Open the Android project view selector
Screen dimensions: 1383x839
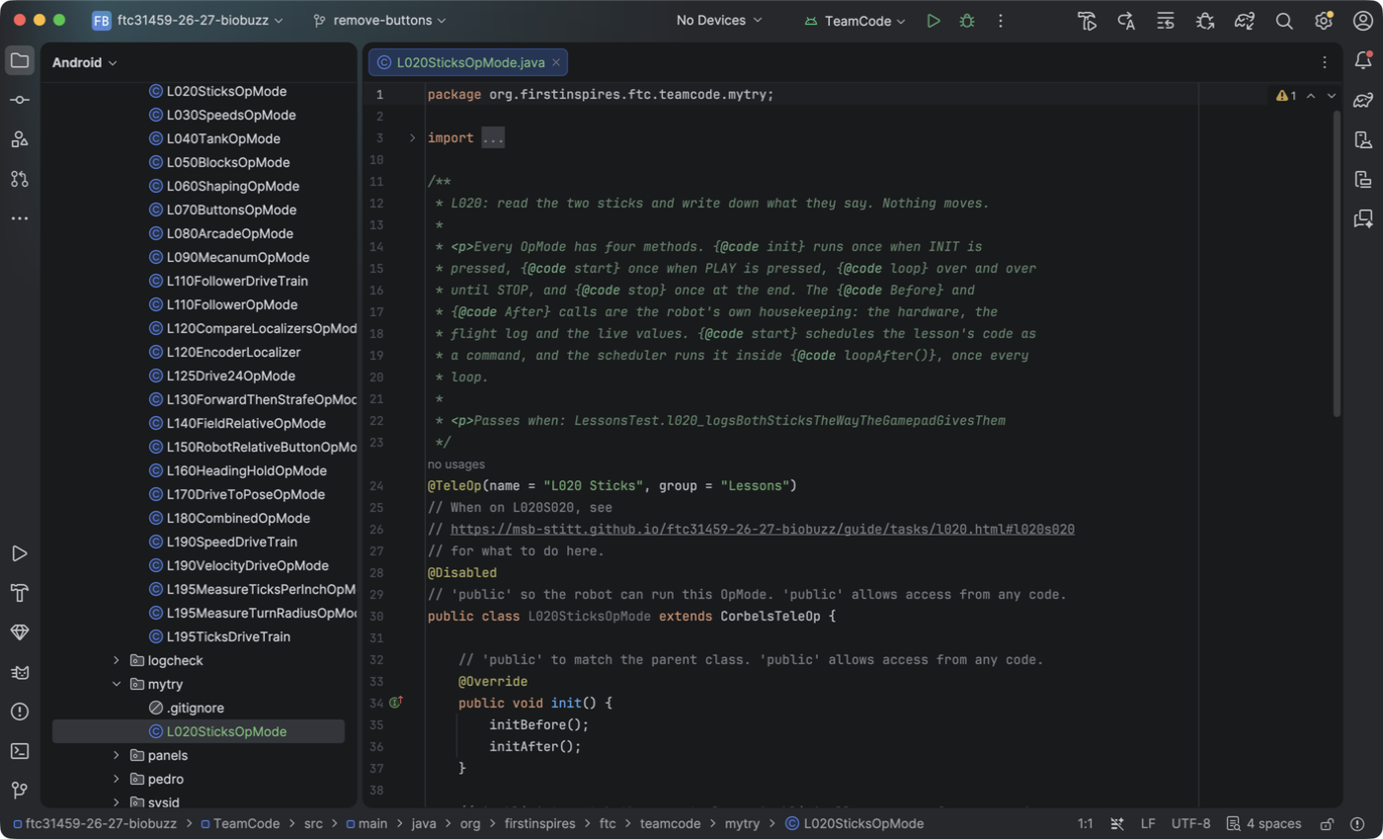coord(85,62)
